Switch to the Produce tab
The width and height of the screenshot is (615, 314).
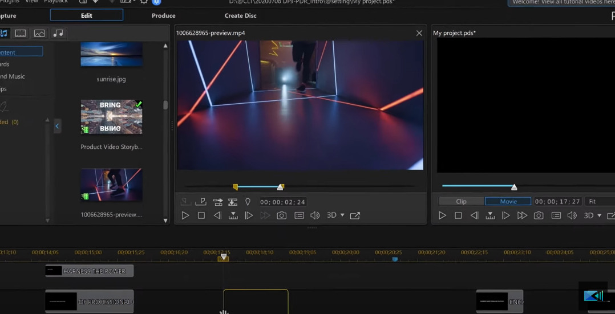coord(164,15)
